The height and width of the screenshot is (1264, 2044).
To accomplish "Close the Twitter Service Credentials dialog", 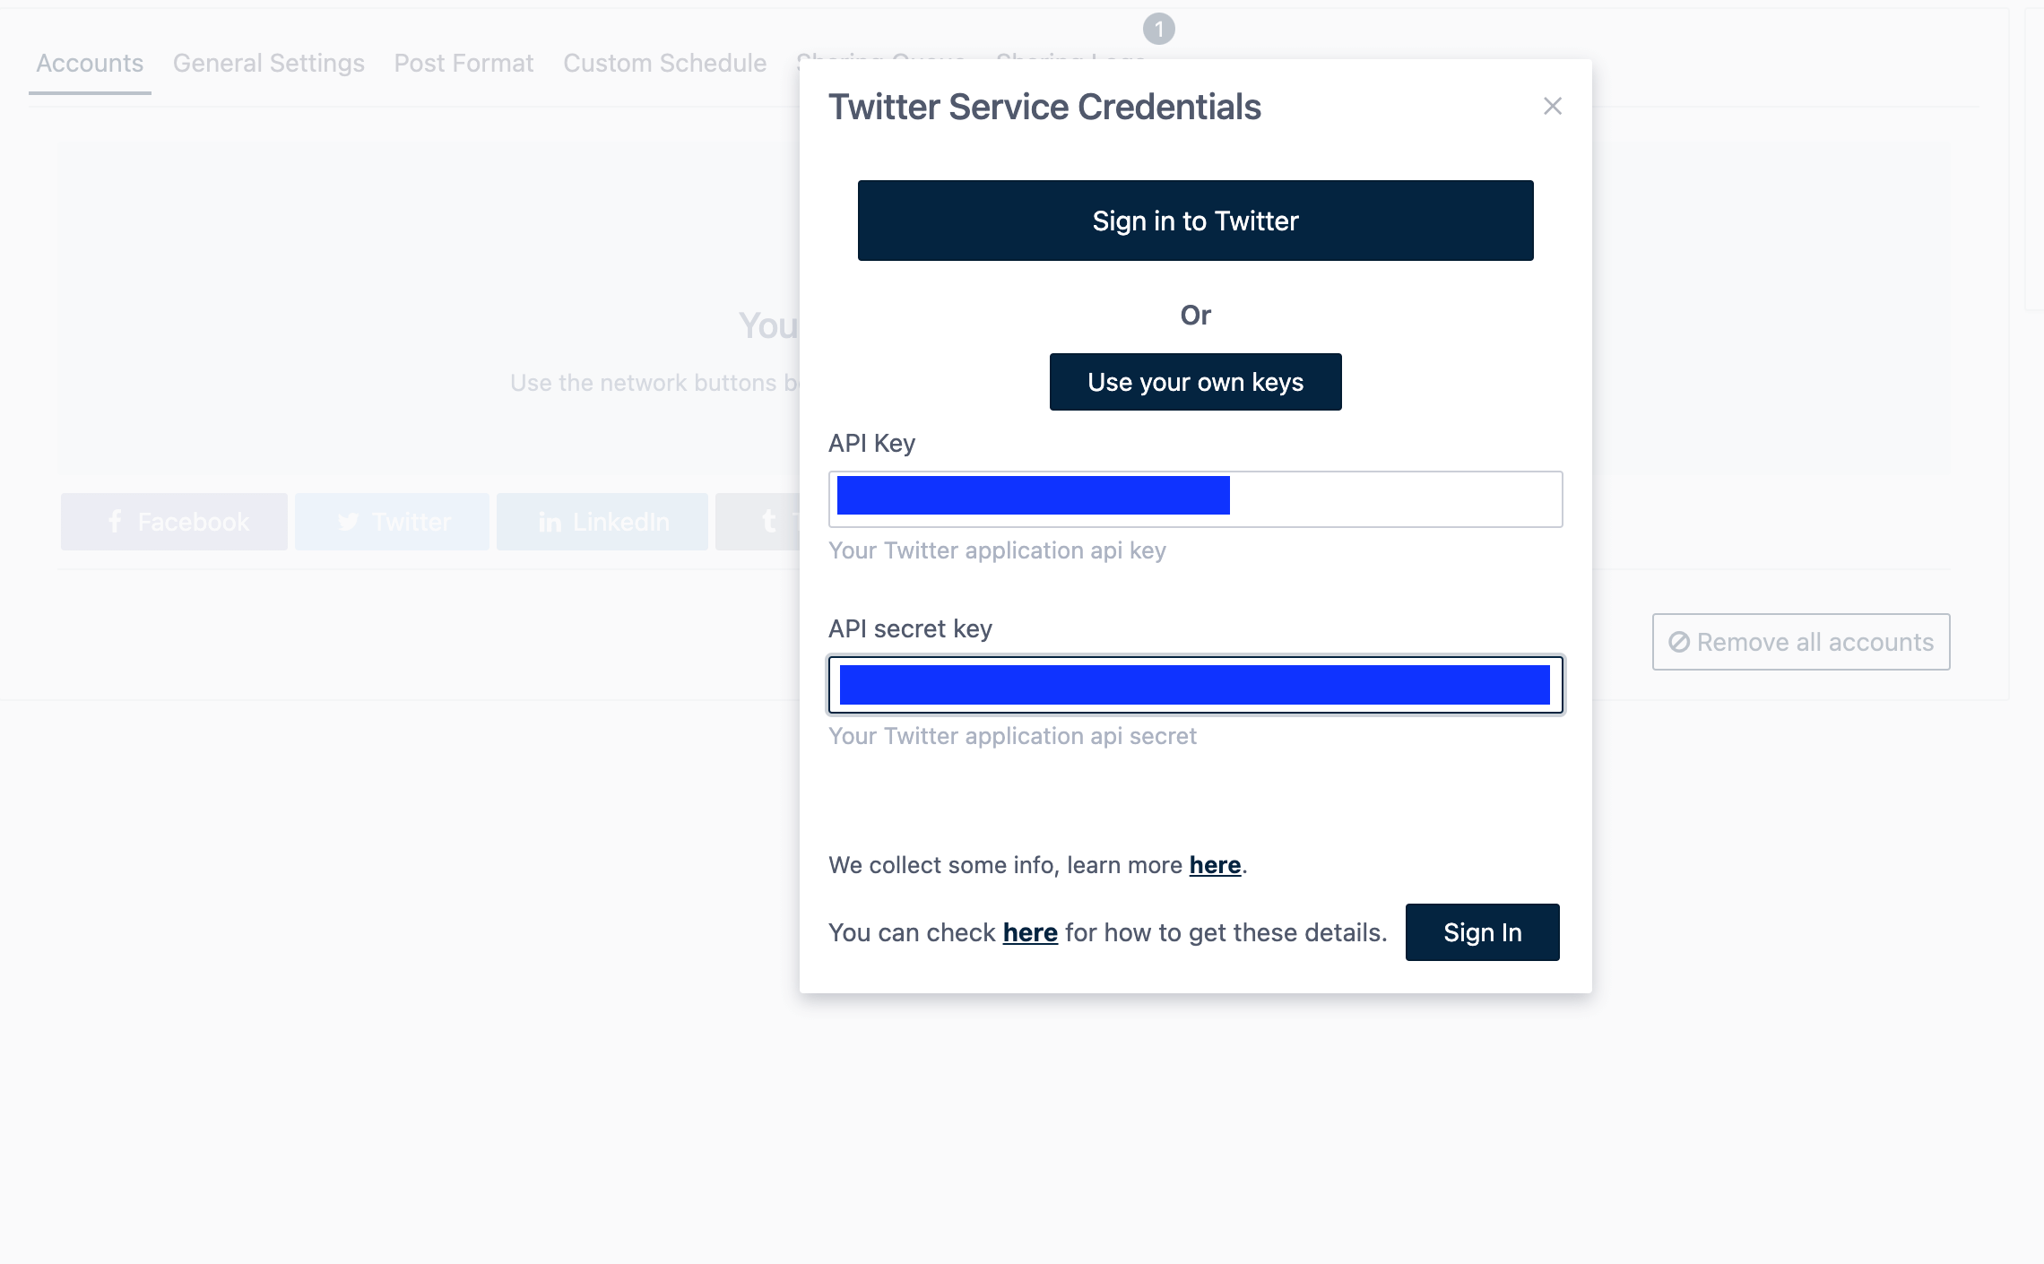I will tap(1553, 107).
